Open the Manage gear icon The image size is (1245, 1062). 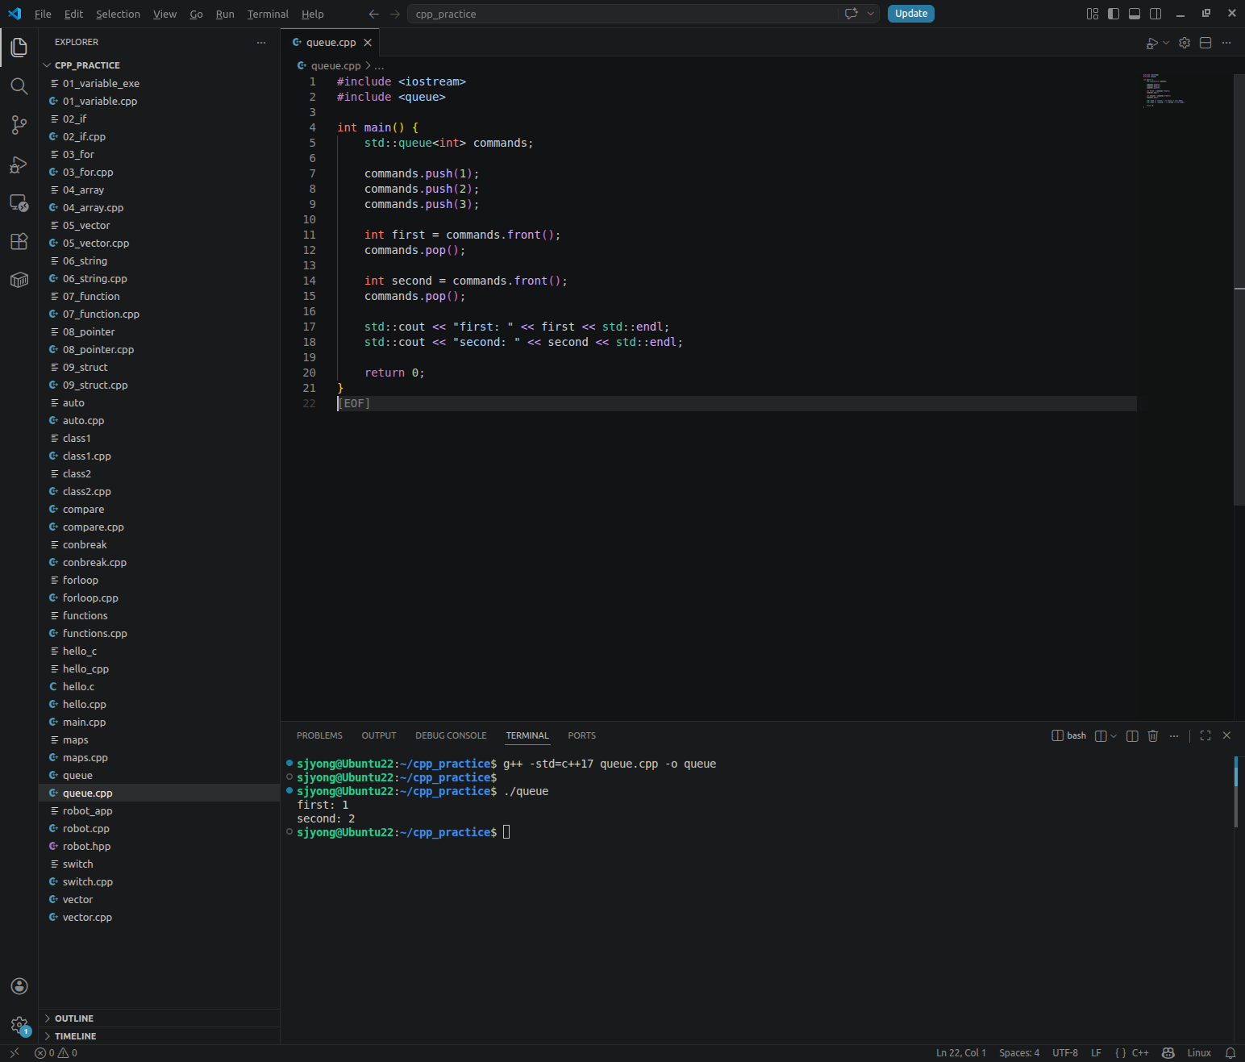[x=19, y=1026]
